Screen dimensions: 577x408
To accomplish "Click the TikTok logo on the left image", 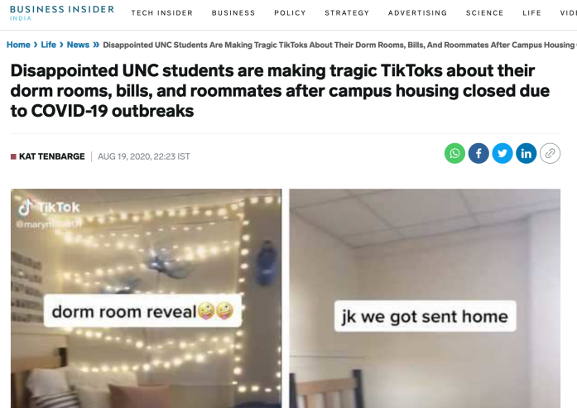I will point(49,208).
